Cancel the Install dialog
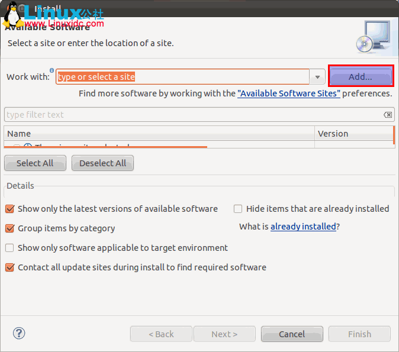 291,334
